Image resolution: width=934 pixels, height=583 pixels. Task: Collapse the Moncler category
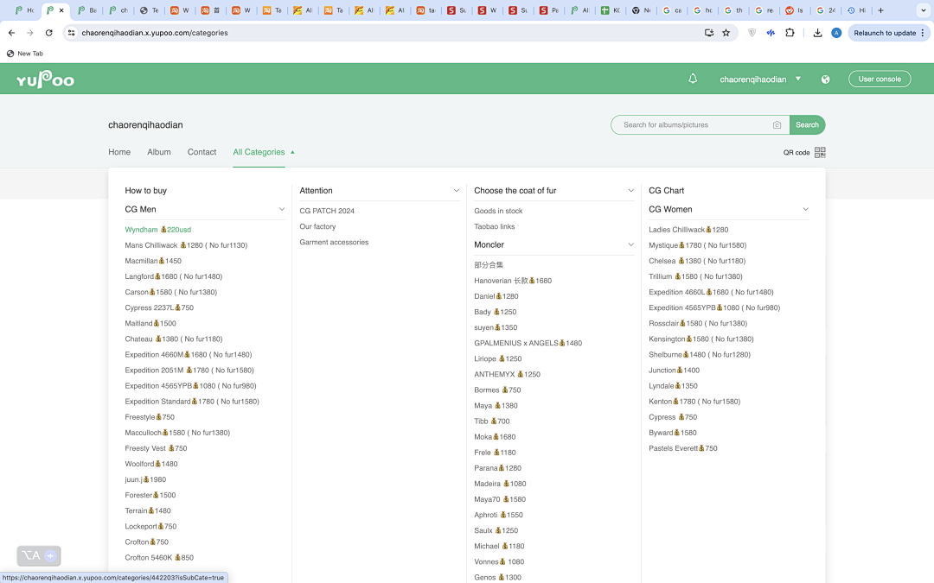[630, 244]
